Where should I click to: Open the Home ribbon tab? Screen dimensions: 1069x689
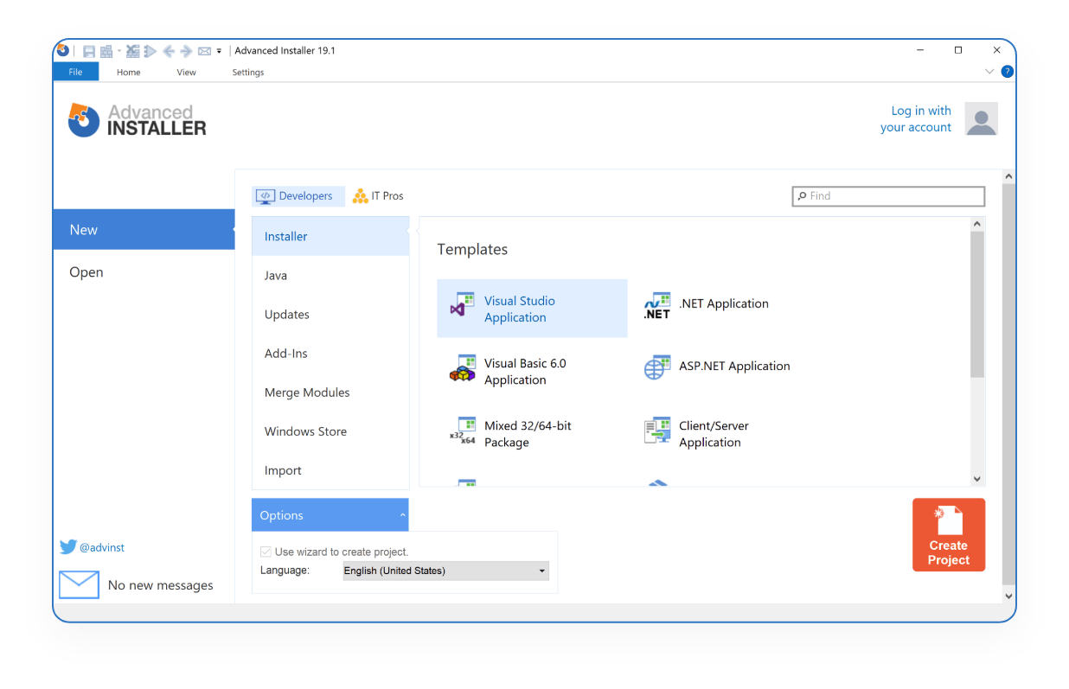pos(128,73)
